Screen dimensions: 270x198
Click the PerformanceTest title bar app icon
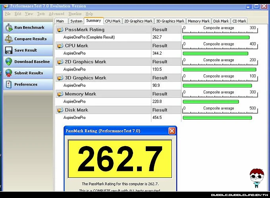pos(6,6)
